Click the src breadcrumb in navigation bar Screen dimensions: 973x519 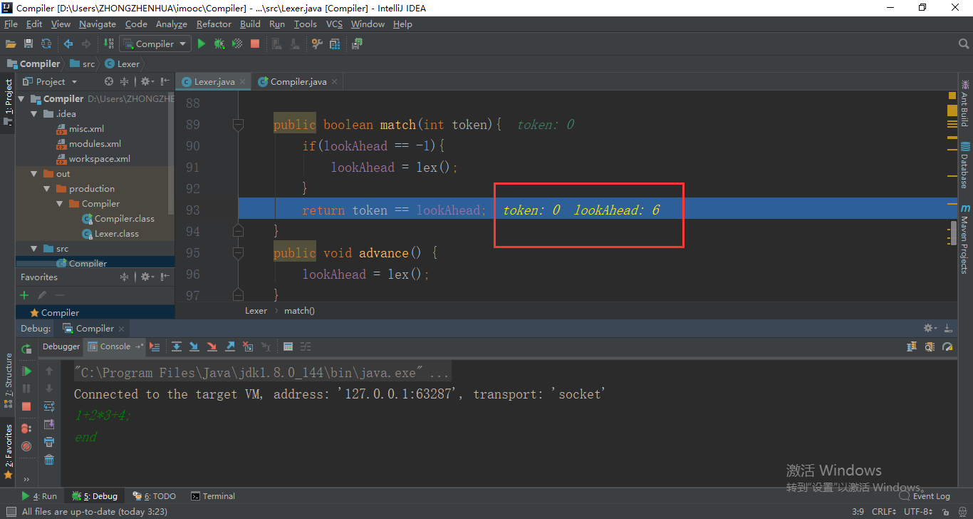(x=81, y=63)
